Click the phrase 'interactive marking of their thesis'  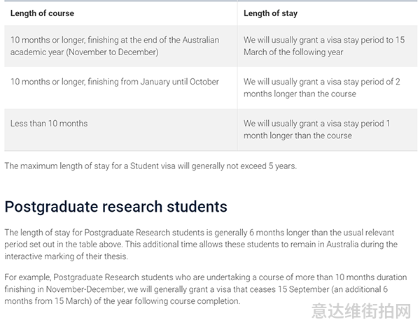(66, 256)
